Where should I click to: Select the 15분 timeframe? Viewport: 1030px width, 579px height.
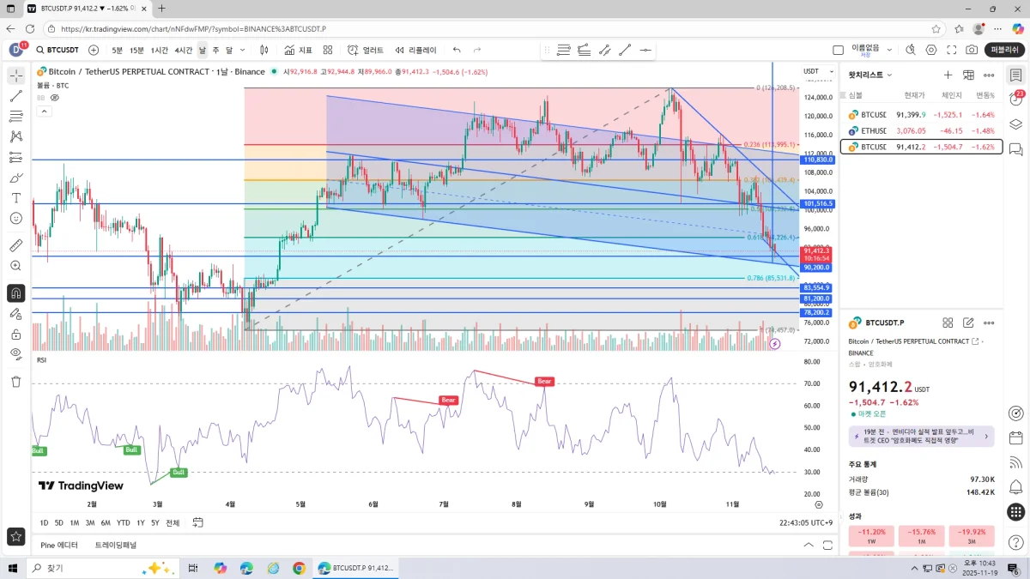136,50
